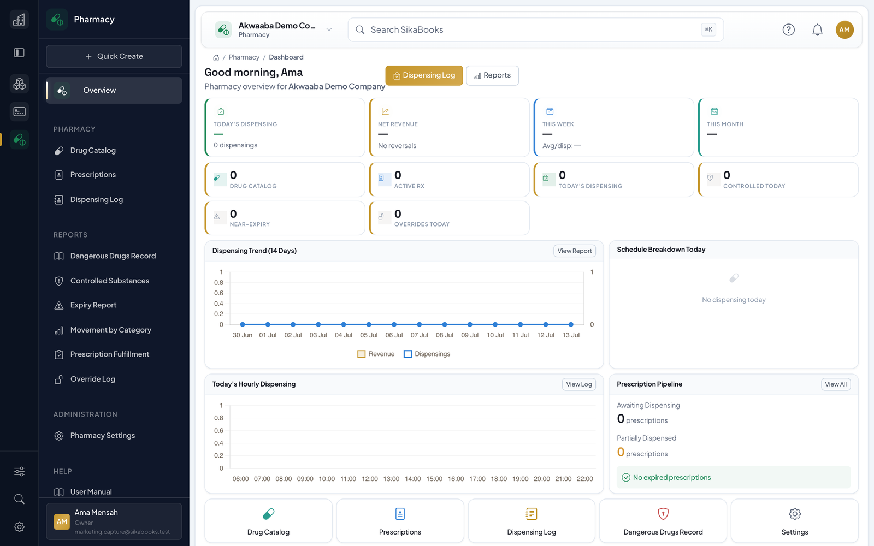Screen dimensions: 874x546
Task: Open the help question mark icon
Action: pos(788,30)
